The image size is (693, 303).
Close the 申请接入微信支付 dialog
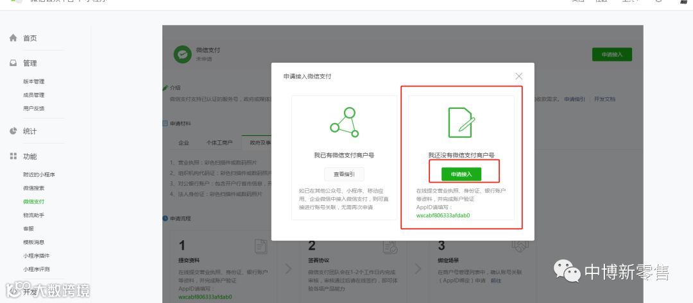(519, 76)
